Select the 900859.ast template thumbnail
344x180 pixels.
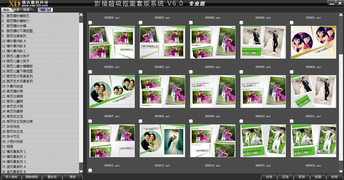[x=162, y=42]
